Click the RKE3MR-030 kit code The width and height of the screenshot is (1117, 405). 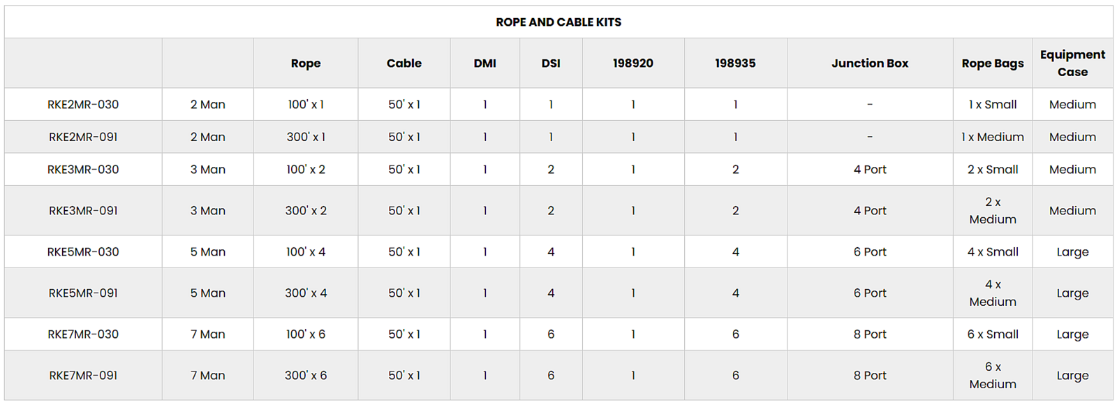(x=83, y=170)
